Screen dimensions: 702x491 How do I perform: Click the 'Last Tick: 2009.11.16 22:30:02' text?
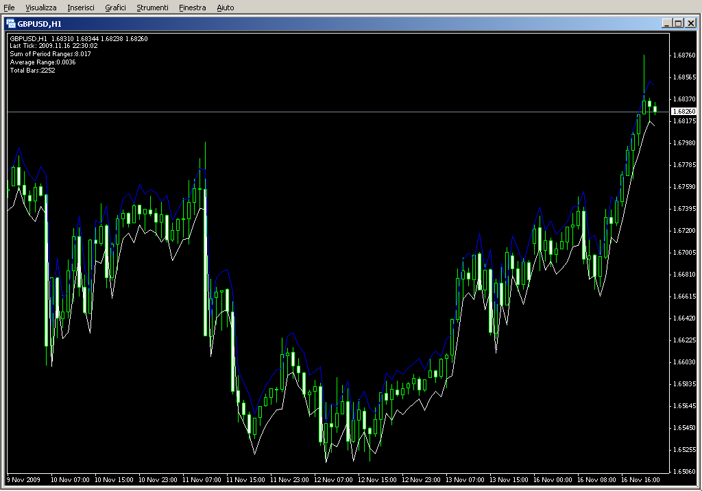click(x=53, y=46)
